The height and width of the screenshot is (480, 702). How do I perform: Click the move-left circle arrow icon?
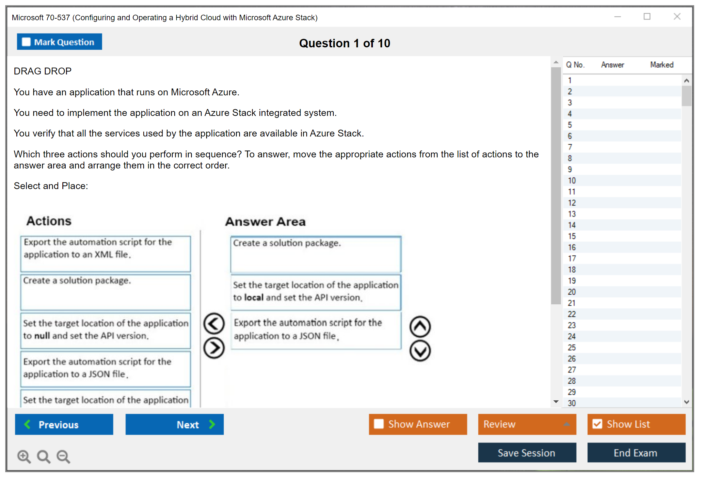point(214,324)
